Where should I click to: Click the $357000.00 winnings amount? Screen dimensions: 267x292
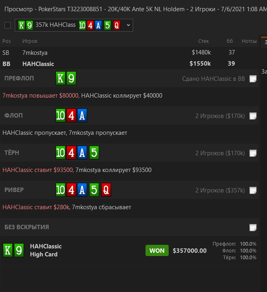(190, 251)
